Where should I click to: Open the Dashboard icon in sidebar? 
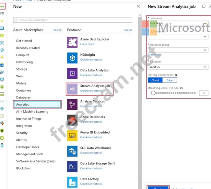(x=2, y=28)
